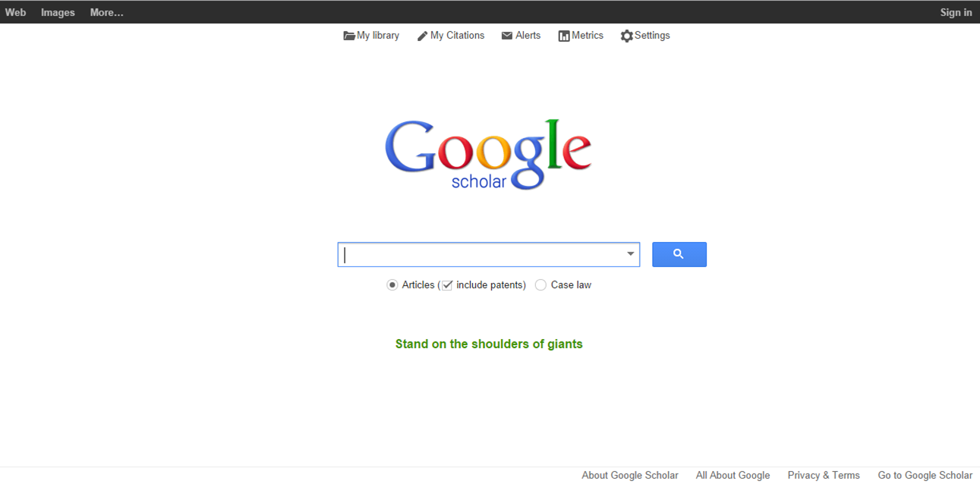The image size is (980, 484).
Task: Open the Privacy & Terms footer link
Action: coord(824,475)
